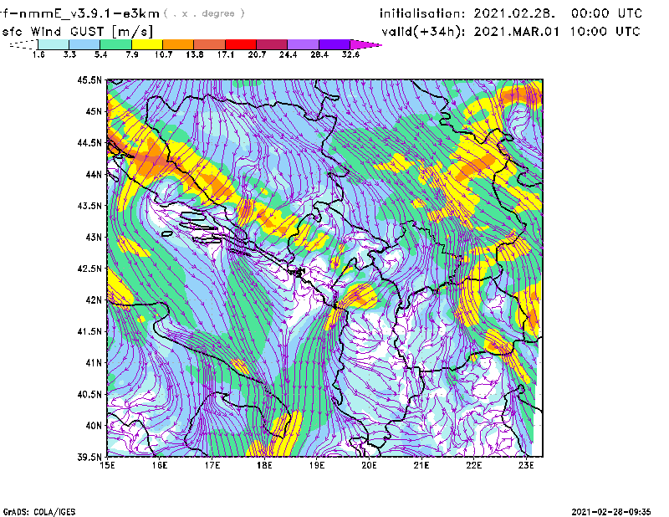This screenshot has height=517, width=669.
Task: Click the valid date 2021.MAR.01
Action: click(517, 32)
